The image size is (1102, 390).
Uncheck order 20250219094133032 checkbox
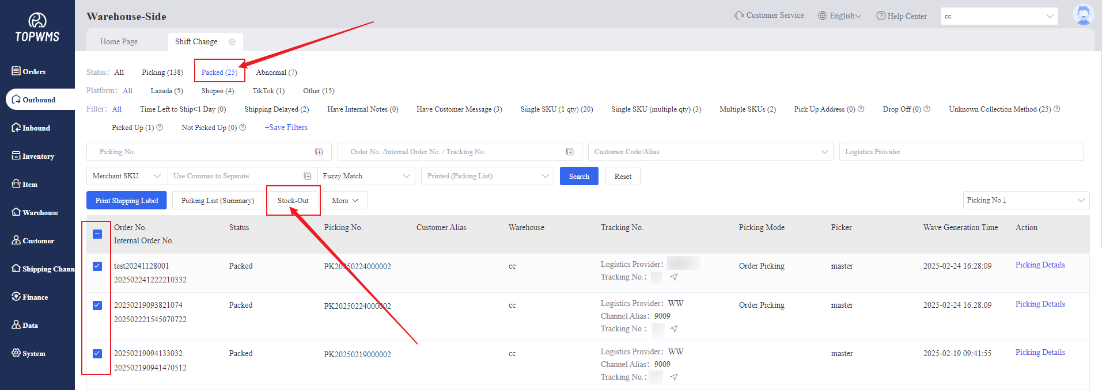[97, 354]
